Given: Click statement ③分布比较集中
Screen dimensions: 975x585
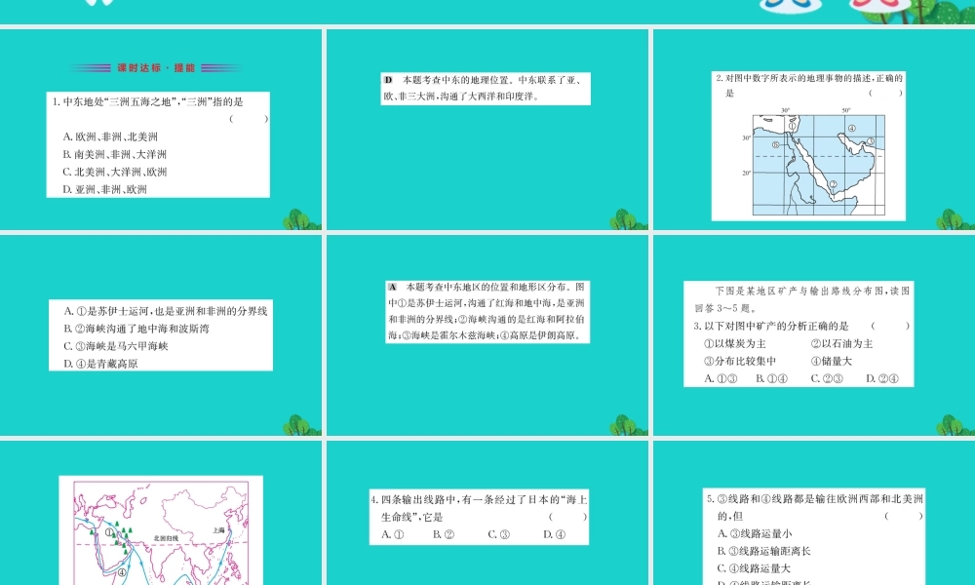Looking at the screenshot, I should pos(739,361).
